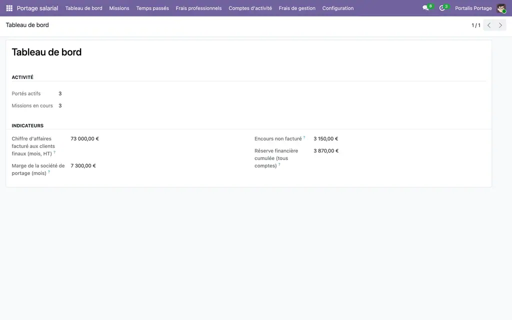Open the Temps passés menu
The image size is (512, 320).
point(152,8)
